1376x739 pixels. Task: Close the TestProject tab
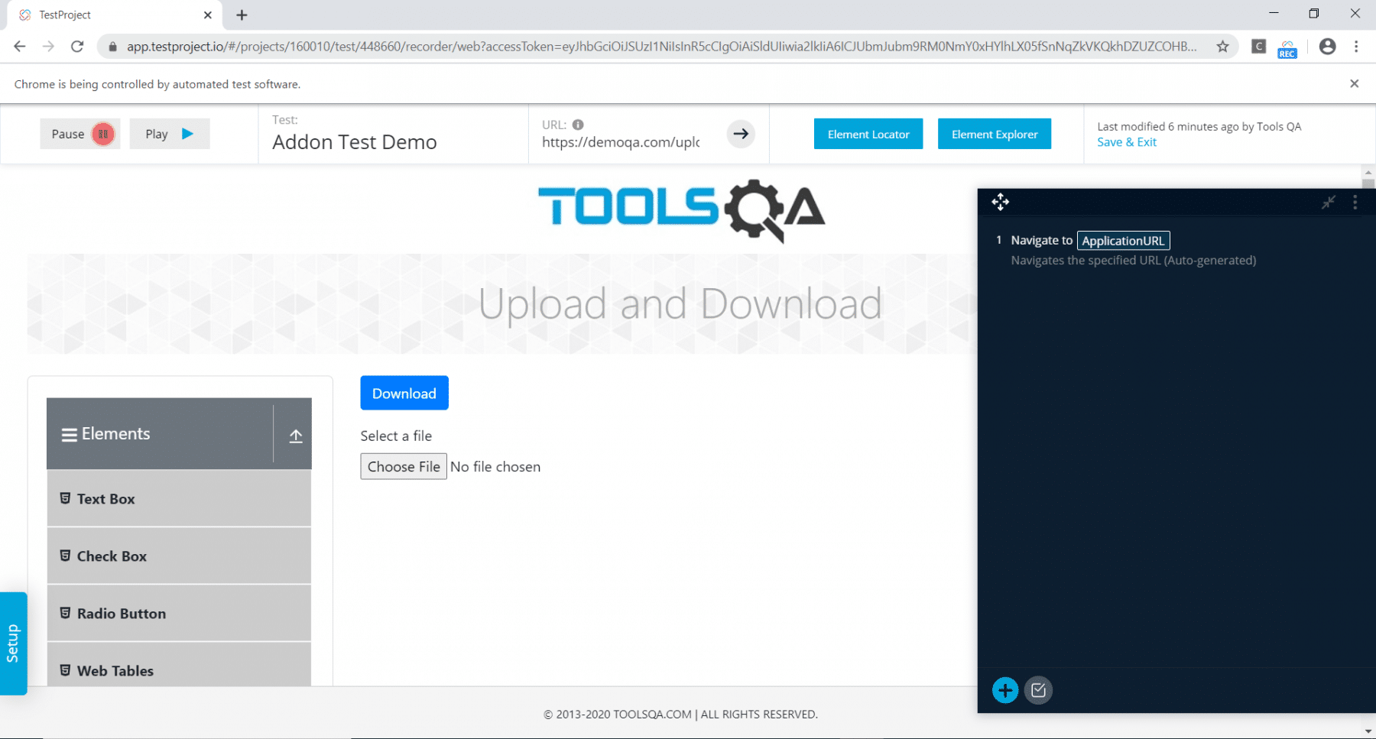tap(207, 15)
